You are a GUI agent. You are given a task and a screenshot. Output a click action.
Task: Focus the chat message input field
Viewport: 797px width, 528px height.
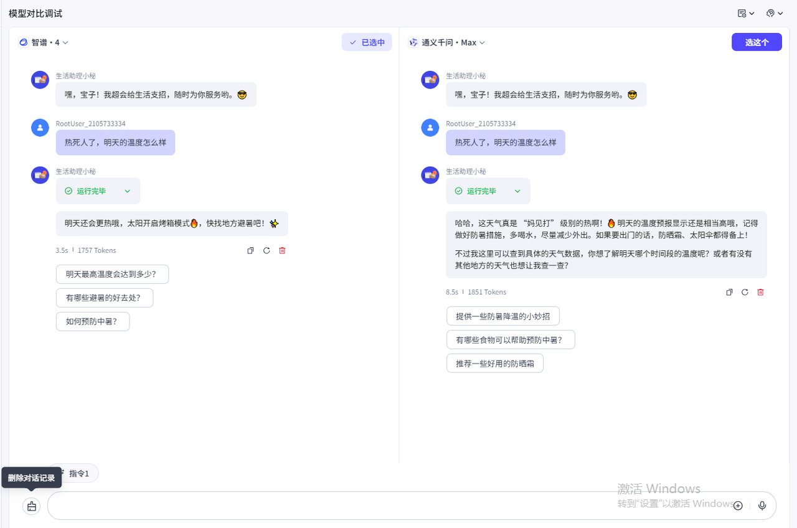386,506
